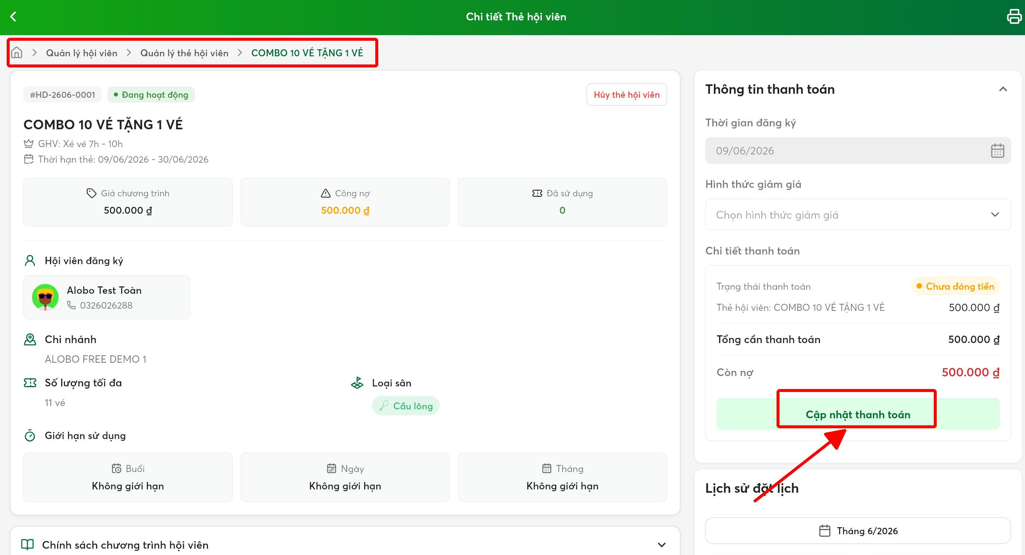Click the 09/06/2026 registration date field
Image resolution: width=1025 pixels, height=555 pixels.
click(x=857, y=151)
